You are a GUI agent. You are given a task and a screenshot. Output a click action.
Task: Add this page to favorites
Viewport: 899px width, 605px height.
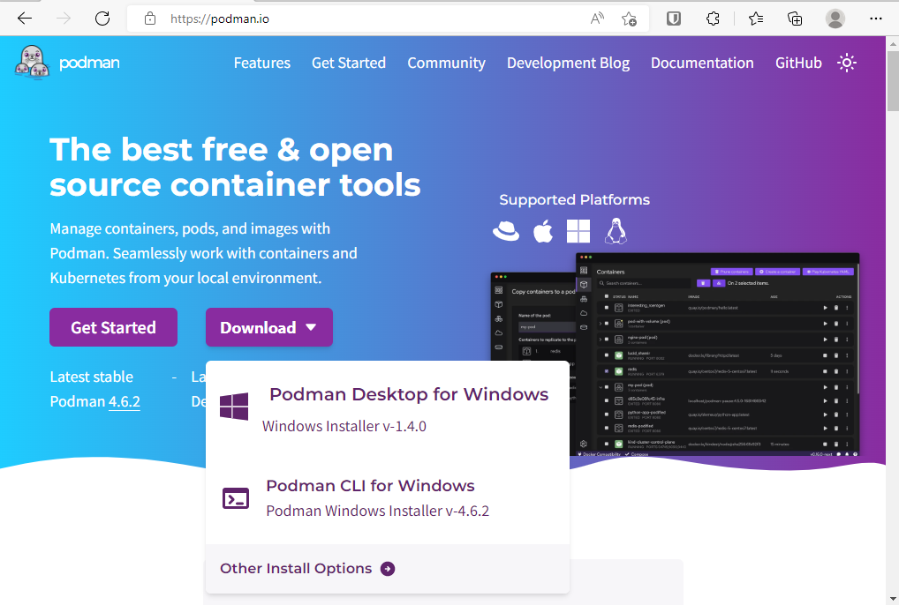(629, 19)
